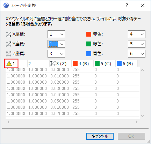This screenshot has height=144, width=151.
Task: Click the cell value 0.050000
Action: pyautogui.click(x=59, y=101)
